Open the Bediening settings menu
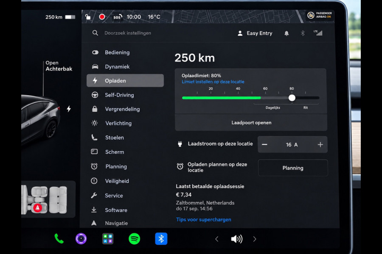 point(125,52)
